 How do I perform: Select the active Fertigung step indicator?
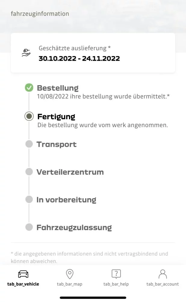(29, 116)
